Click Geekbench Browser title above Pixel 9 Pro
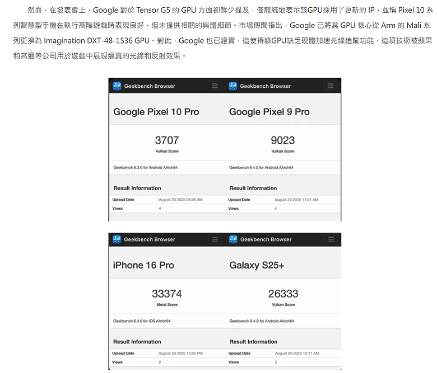437x373 pixels. point(266,86)
